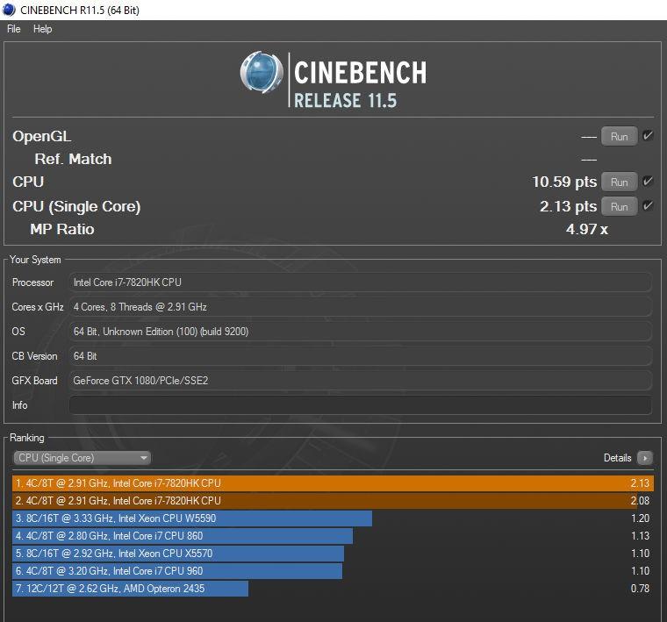Select the Xeon X5570 ranking entry
The height and width of the screenshot is (622, 667).
pos(179,554)
